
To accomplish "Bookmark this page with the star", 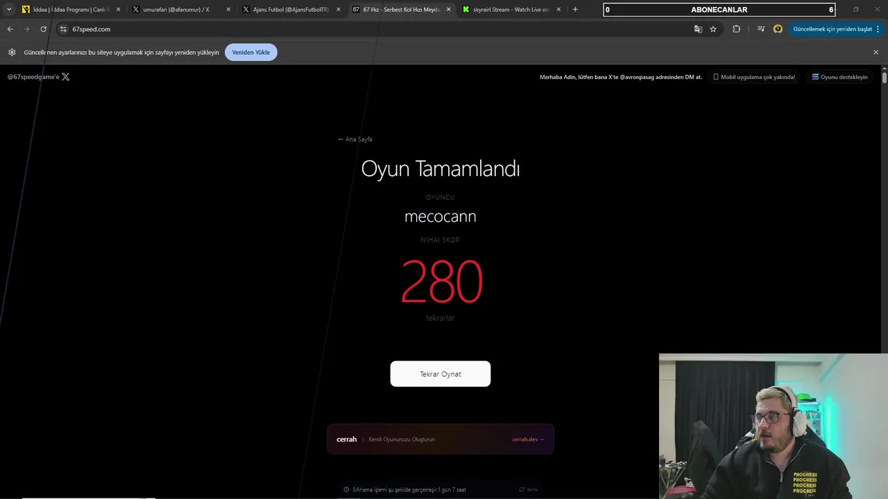I will pyautogui.click(x=713, y=29).
